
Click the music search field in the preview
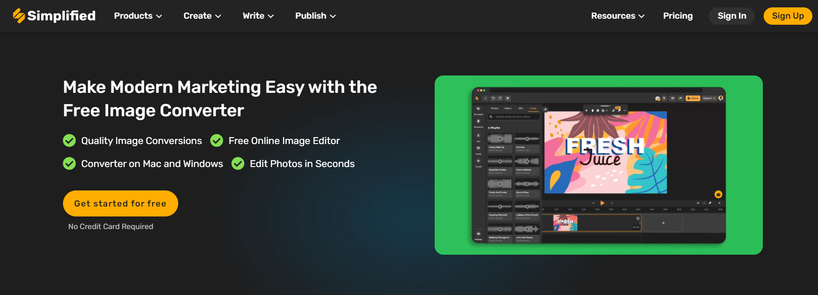coord(513,117)
